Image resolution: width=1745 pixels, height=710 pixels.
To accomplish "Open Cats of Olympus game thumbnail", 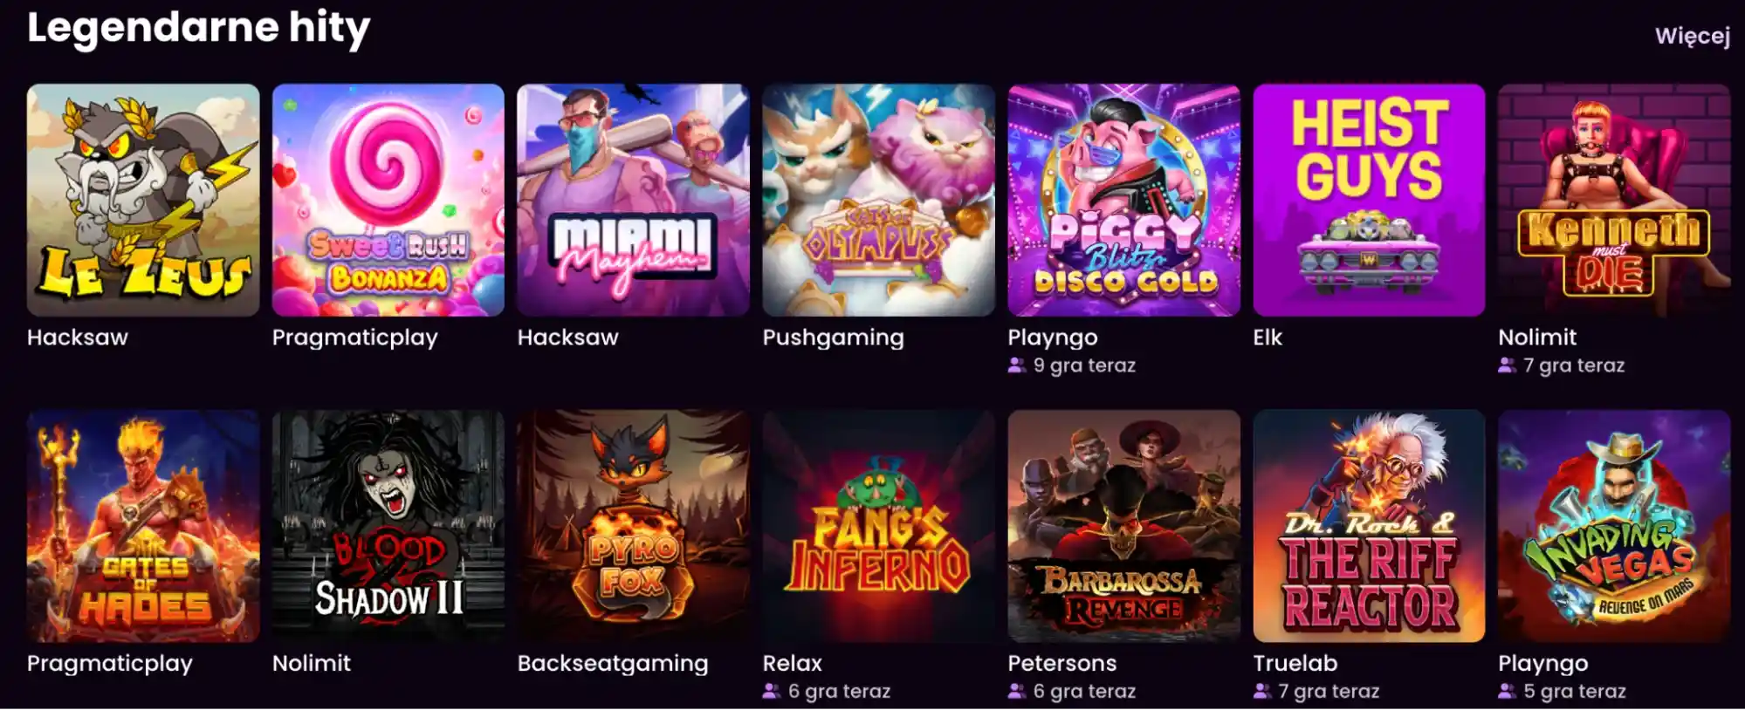I will 879,200.
